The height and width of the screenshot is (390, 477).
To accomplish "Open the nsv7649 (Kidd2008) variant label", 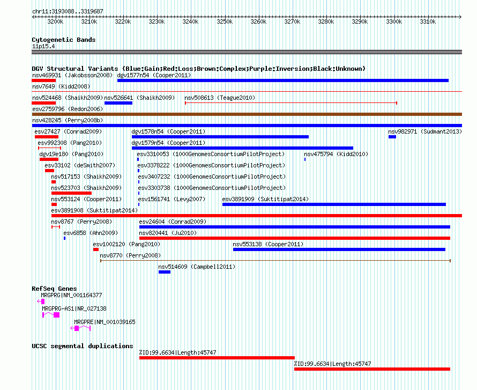I will [x=61, y=86].
